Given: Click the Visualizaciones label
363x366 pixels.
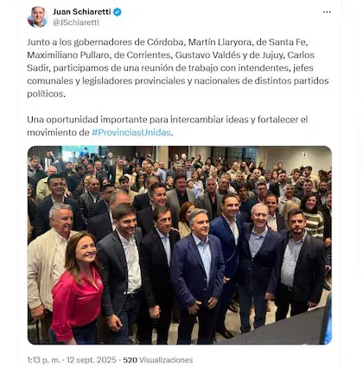Looking at the screenshot, I should click(x=166, y=360).
